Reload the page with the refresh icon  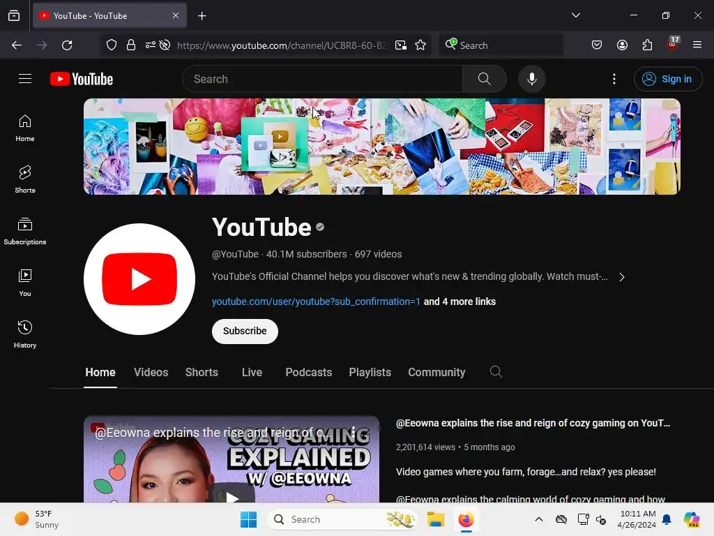[67, 45]
